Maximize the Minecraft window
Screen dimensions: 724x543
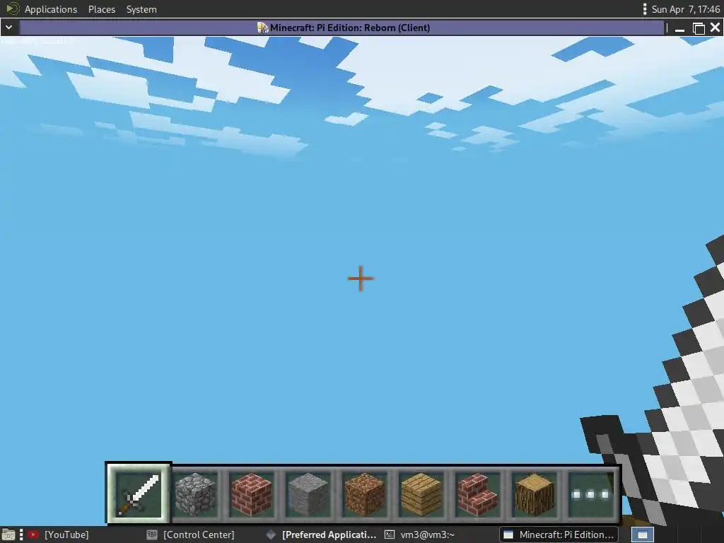(699, 28)
